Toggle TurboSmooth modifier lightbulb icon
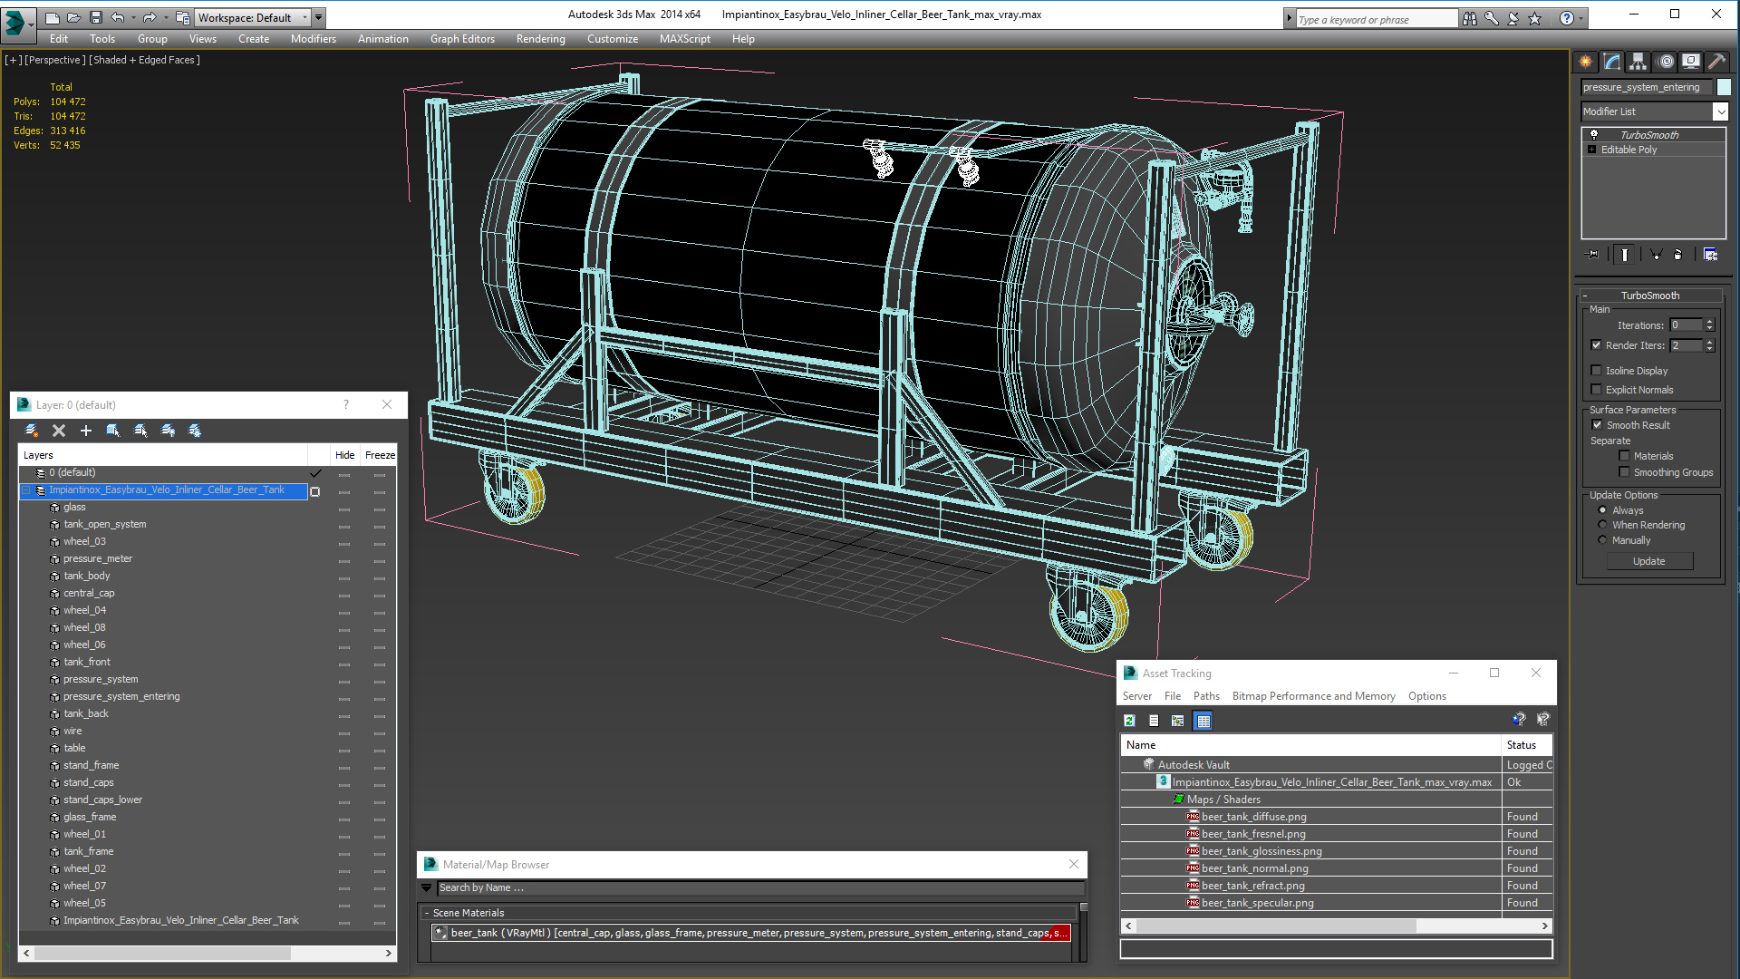 tap(1594, 135)
